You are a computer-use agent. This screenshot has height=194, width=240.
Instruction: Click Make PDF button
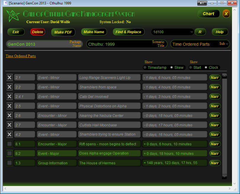click(x=63, y=32)
